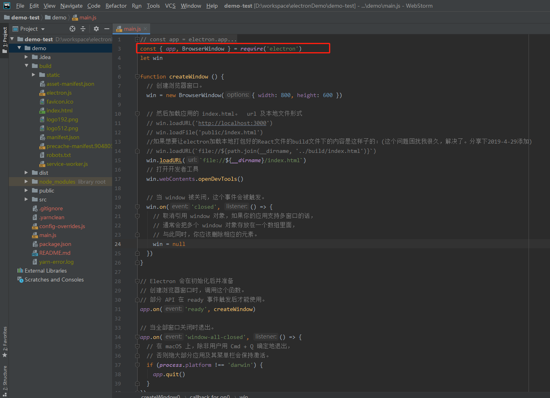Hide the Project panel with minimize icon
Viewport: 550px width, 398px height.
107,29
